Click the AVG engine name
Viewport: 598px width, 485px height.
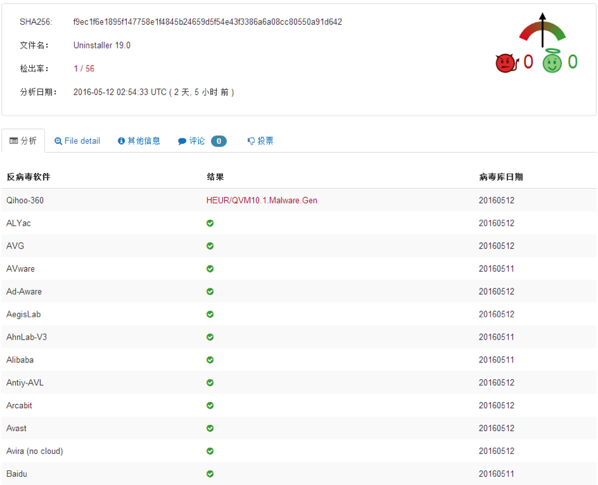pyautogui.click(x=15, y=246)
